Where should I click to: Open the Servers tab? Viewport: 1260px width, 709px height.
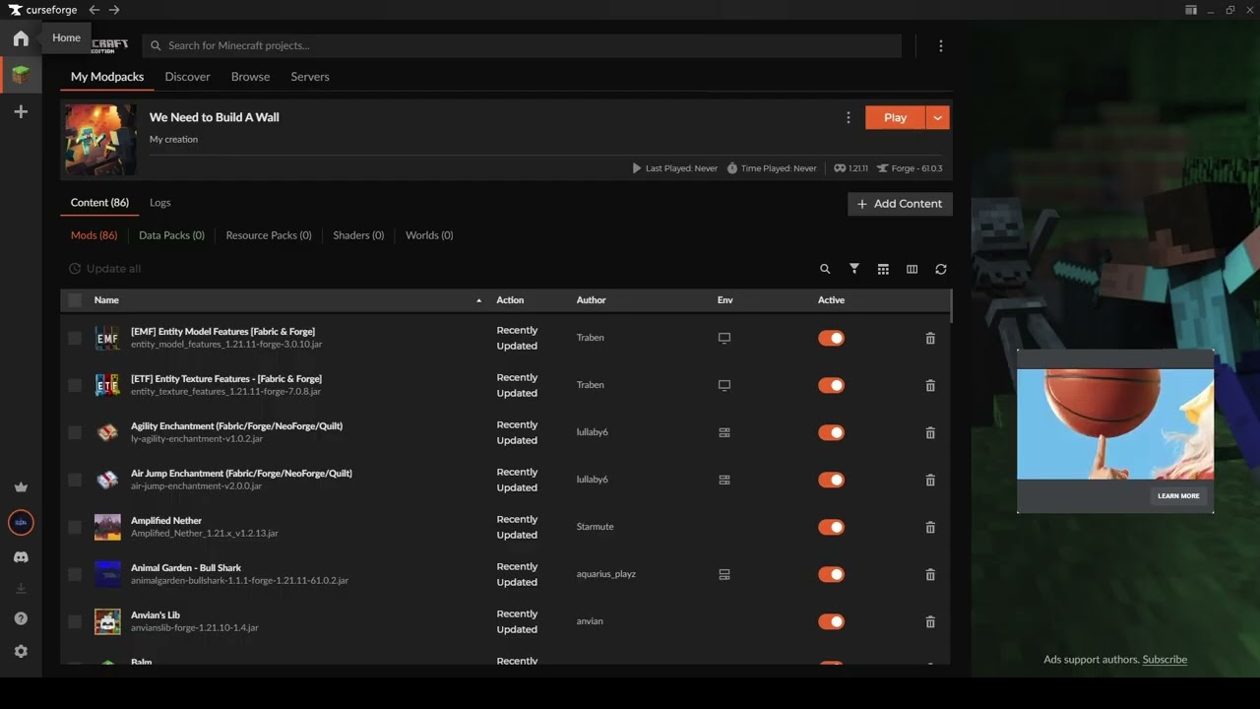310,77
